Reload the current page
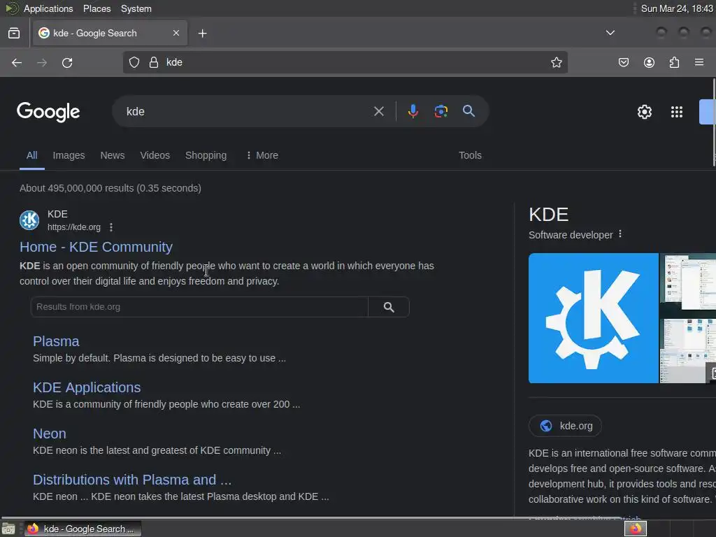Screen dimensions: 716x537 (67, 62)
